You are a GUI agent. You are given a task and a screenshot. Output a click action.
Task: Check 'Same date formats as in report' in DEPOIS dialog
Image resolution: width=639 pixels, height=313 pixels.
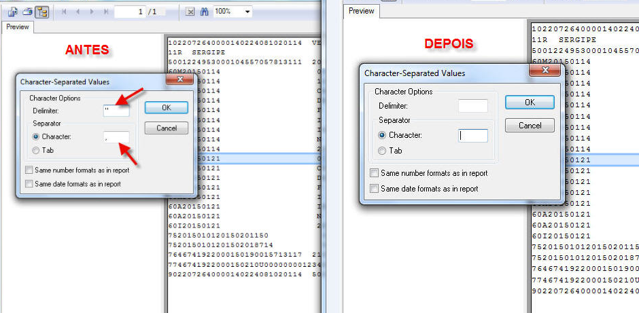click(x=374, y=189)
